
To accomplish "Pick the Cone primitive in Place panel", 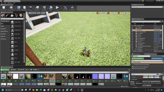I will tap(17, 54).
